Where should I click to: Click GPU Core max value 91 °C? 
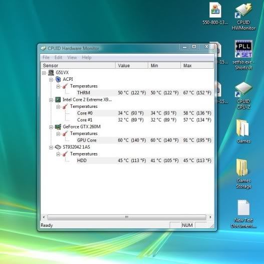click(x=197, y=141)
